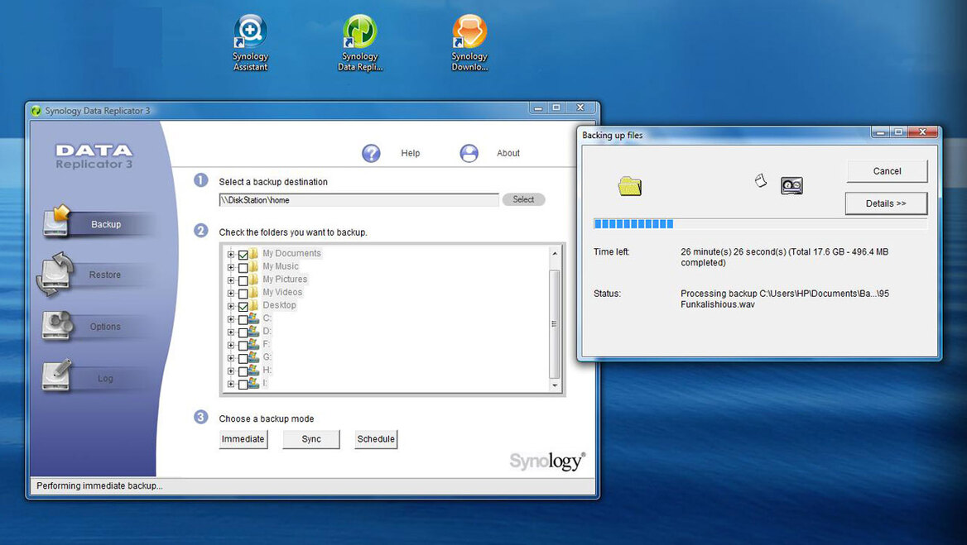Click the I: drive icon
This screenshot has height=545, width=967.
click(x=253, y=382)
